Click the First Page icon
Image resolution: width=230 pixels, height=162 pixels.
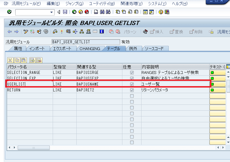(118, 12)
